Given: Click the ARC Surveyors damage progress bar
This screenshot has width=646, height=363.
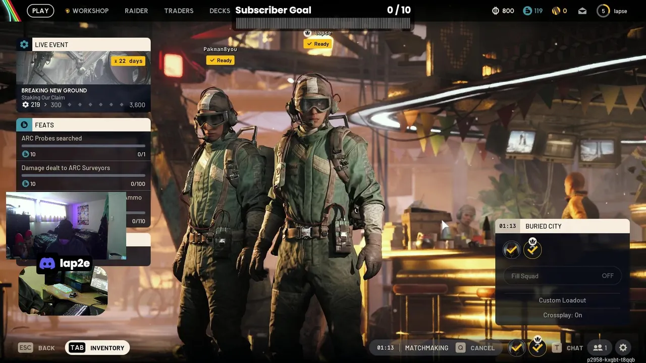Looking at the screenshot, I should pyautogui.click(x=83, y=175).
